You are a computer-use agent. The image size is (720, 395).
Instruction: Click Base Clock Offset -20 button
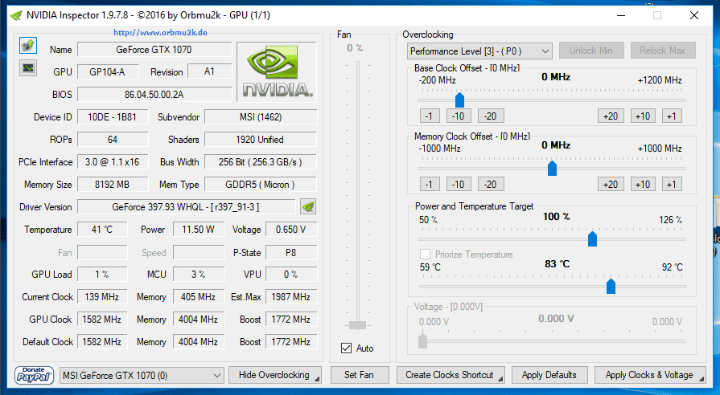(x=491, y=116)
